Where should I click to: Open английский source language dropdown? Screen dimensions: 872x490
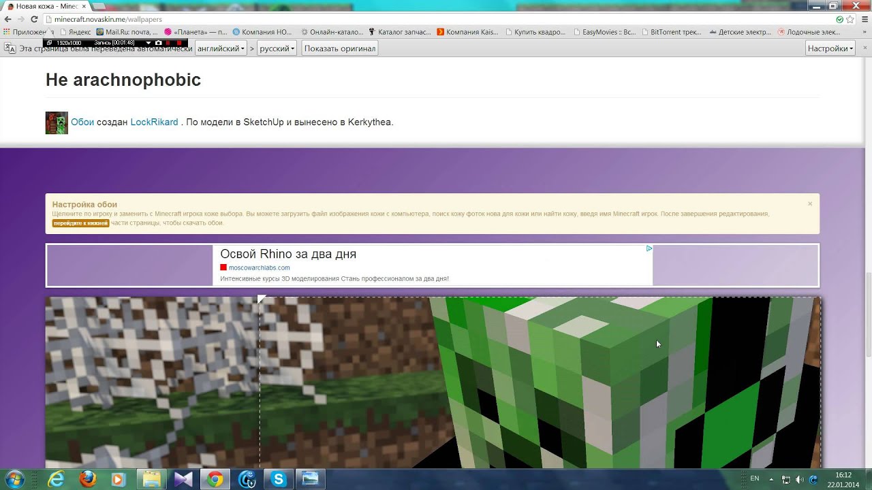221,48
